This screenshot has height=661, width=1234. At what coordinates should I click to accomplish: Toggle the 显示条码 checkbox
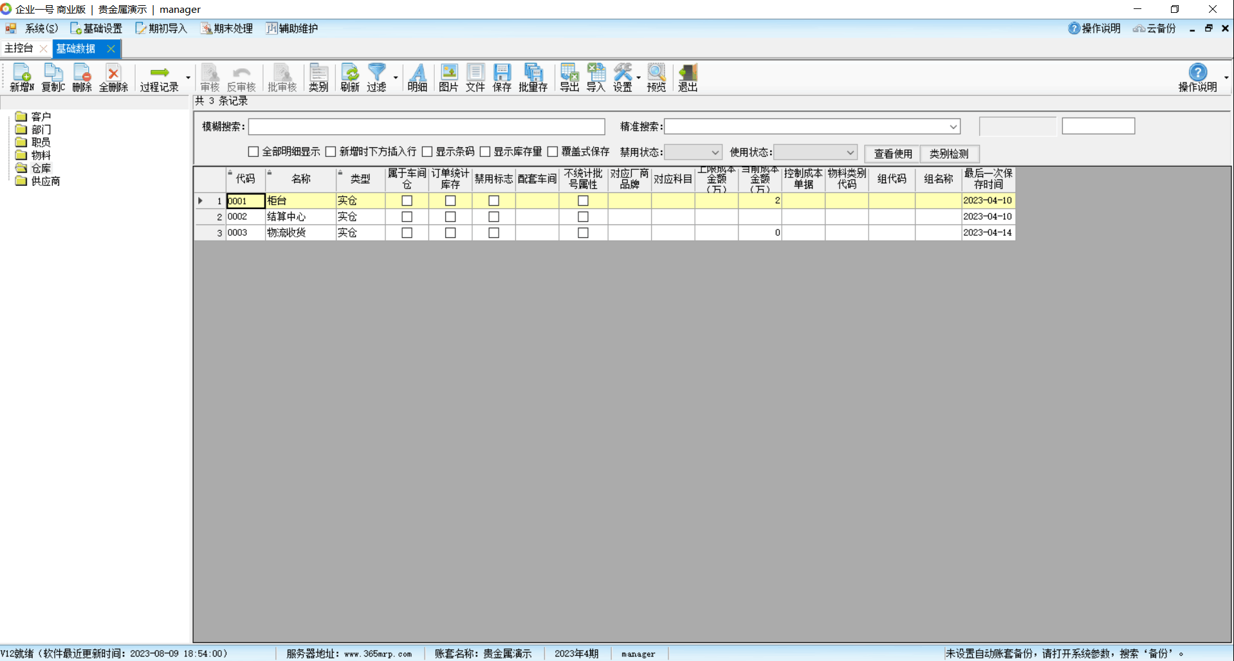coord(427,152)
